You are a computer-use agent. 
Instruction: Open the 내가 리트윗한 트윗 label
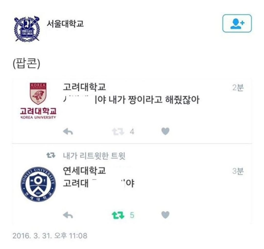click(94, 156)
